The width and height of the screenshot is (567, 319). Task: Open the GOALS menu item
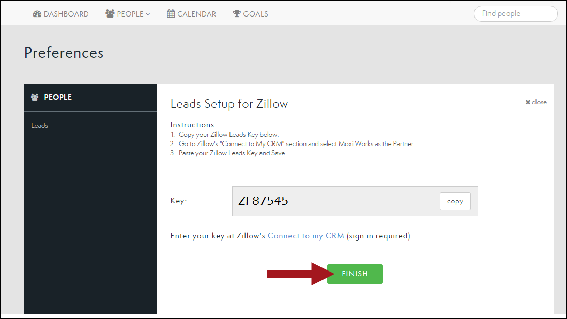255,14
